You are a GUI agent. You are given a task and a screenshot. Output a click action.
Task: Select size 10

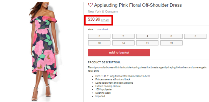pos(99,43)
